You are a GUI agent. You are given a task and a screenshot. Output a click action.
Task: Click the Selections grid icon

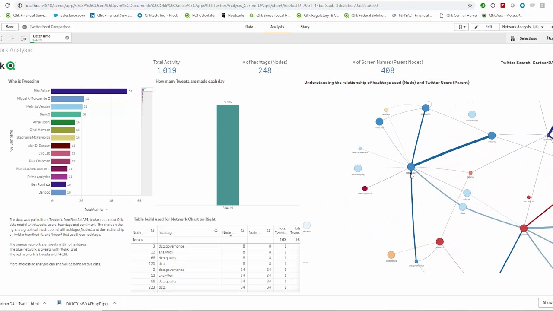pos(513,38)
